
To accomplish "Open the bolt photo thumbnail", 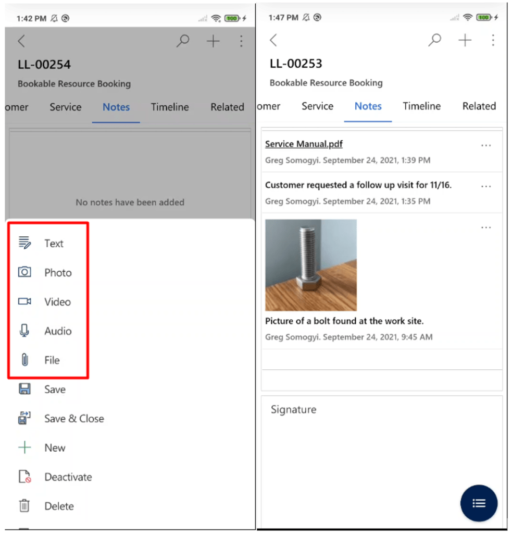I will pos(310,265).
